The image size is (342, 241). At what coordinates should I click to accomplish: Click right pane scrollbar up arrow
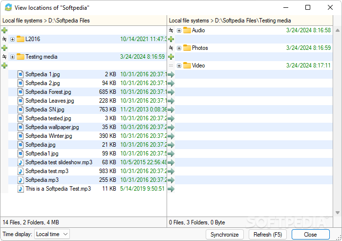click(338, 30)
